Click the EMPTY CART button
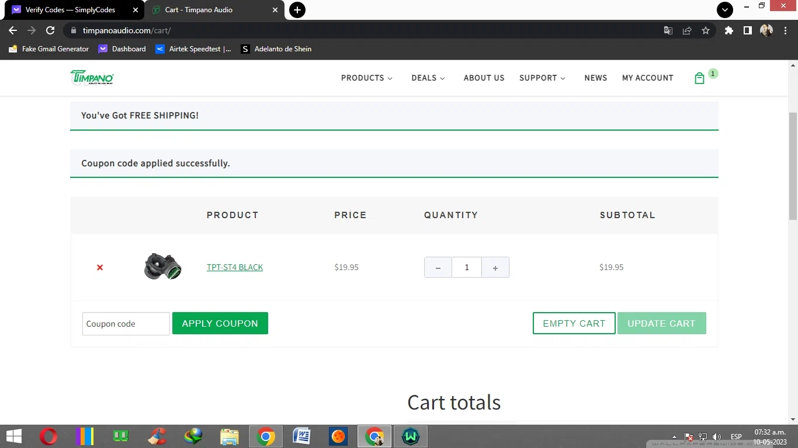798x448 pixels. point(574,323)
